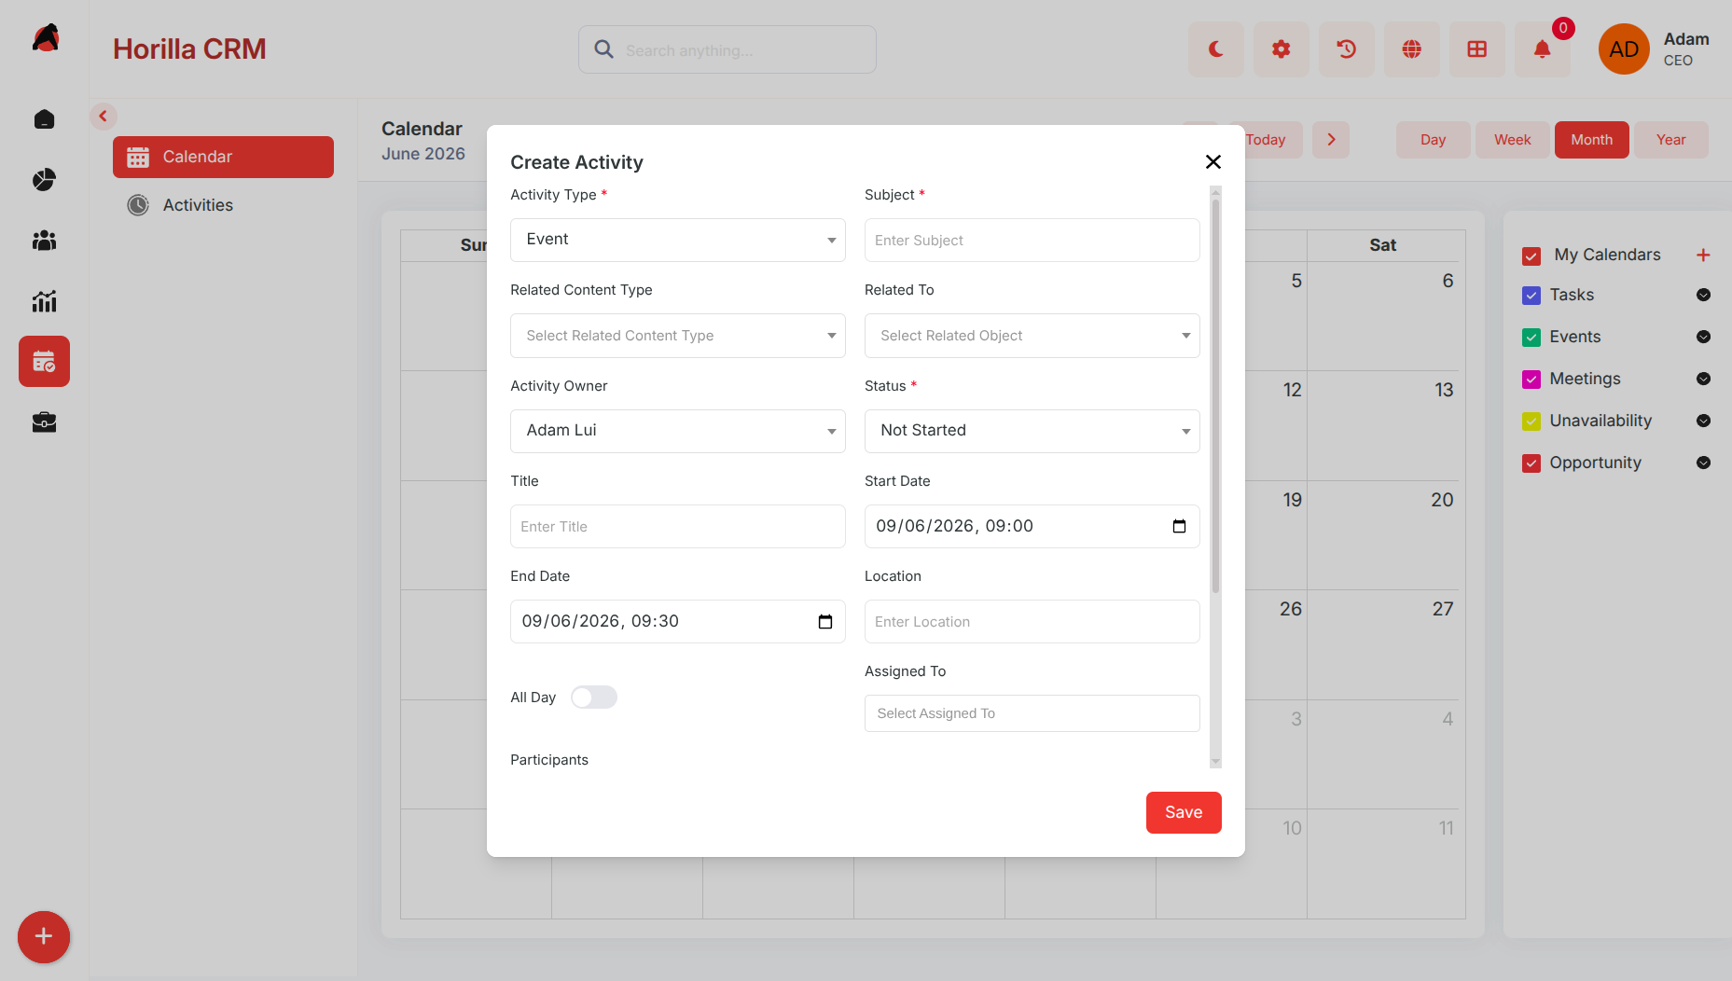
Task: Open Activity Type dropdown showing Event
Action: [678, 241]
